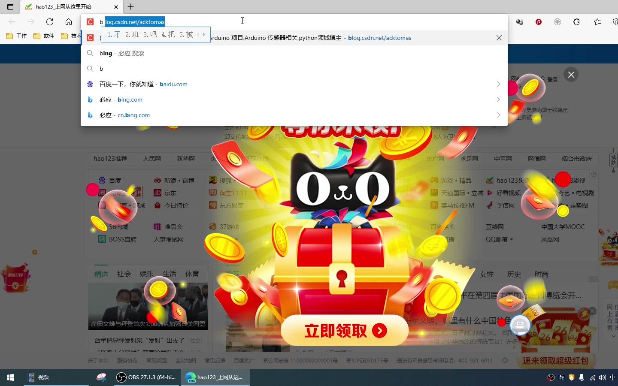Switch to the 社会 news tab
The height and width of the screenshot is (386, 618).
pyautogui.click(x=124, y=274)
